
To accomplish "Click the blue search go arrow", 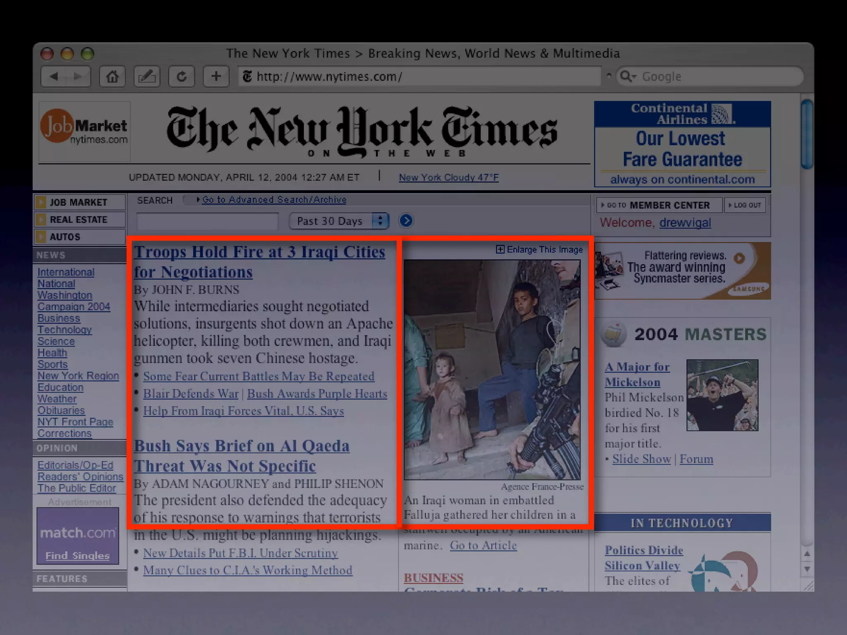I will point(406,221).
